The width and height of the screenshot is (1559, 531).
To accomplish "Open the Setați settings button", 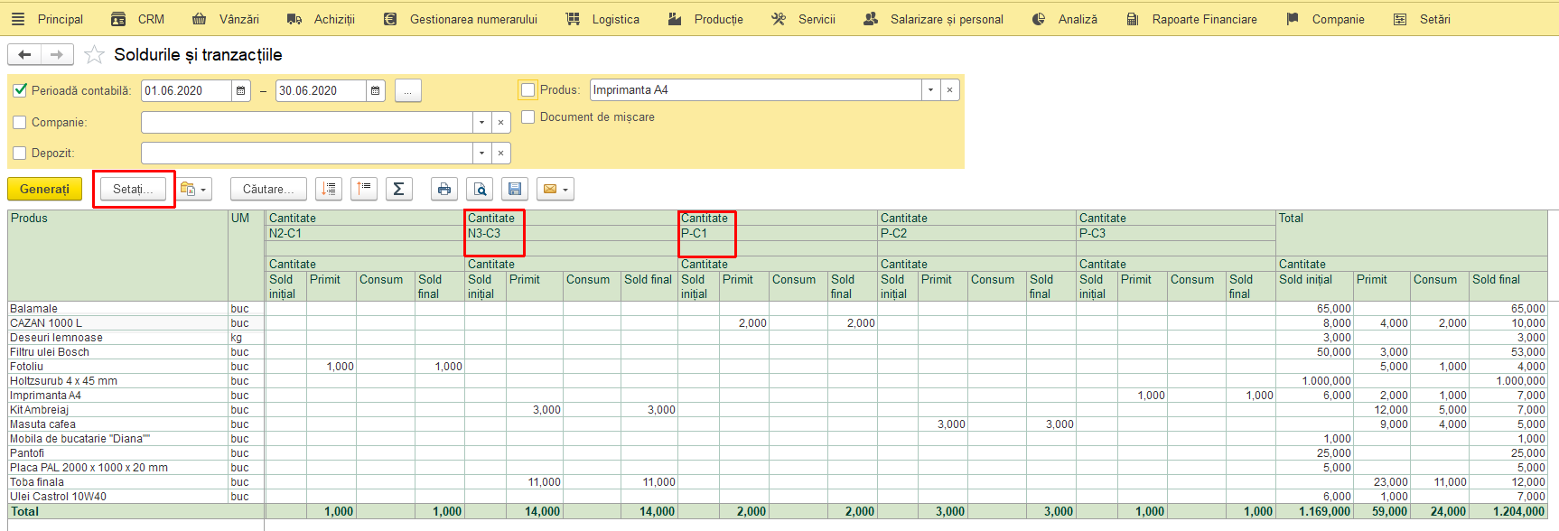I will 133,189.
